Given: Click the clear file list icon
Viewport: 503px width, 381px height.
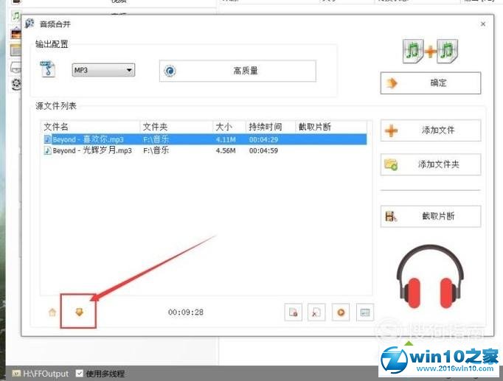Looking at the screenshot, I should point(316,312).
